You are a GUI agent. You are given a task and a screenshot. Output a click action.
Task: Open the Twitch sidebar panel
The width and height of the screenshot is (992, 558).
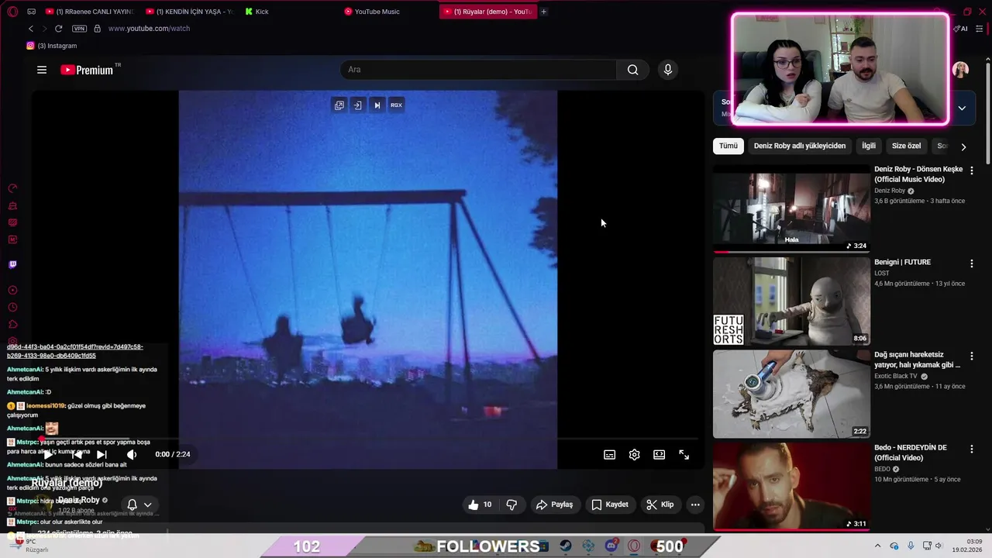12,264
